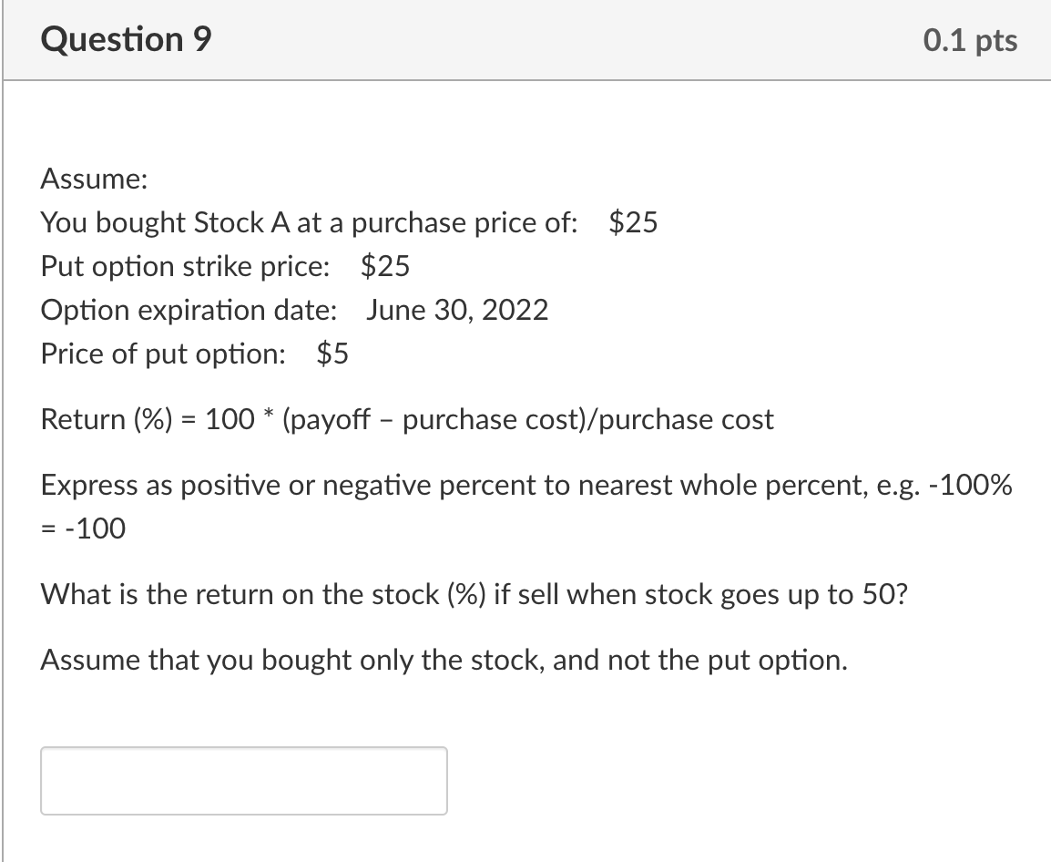Click the = -100 example line

coord(81,528)
